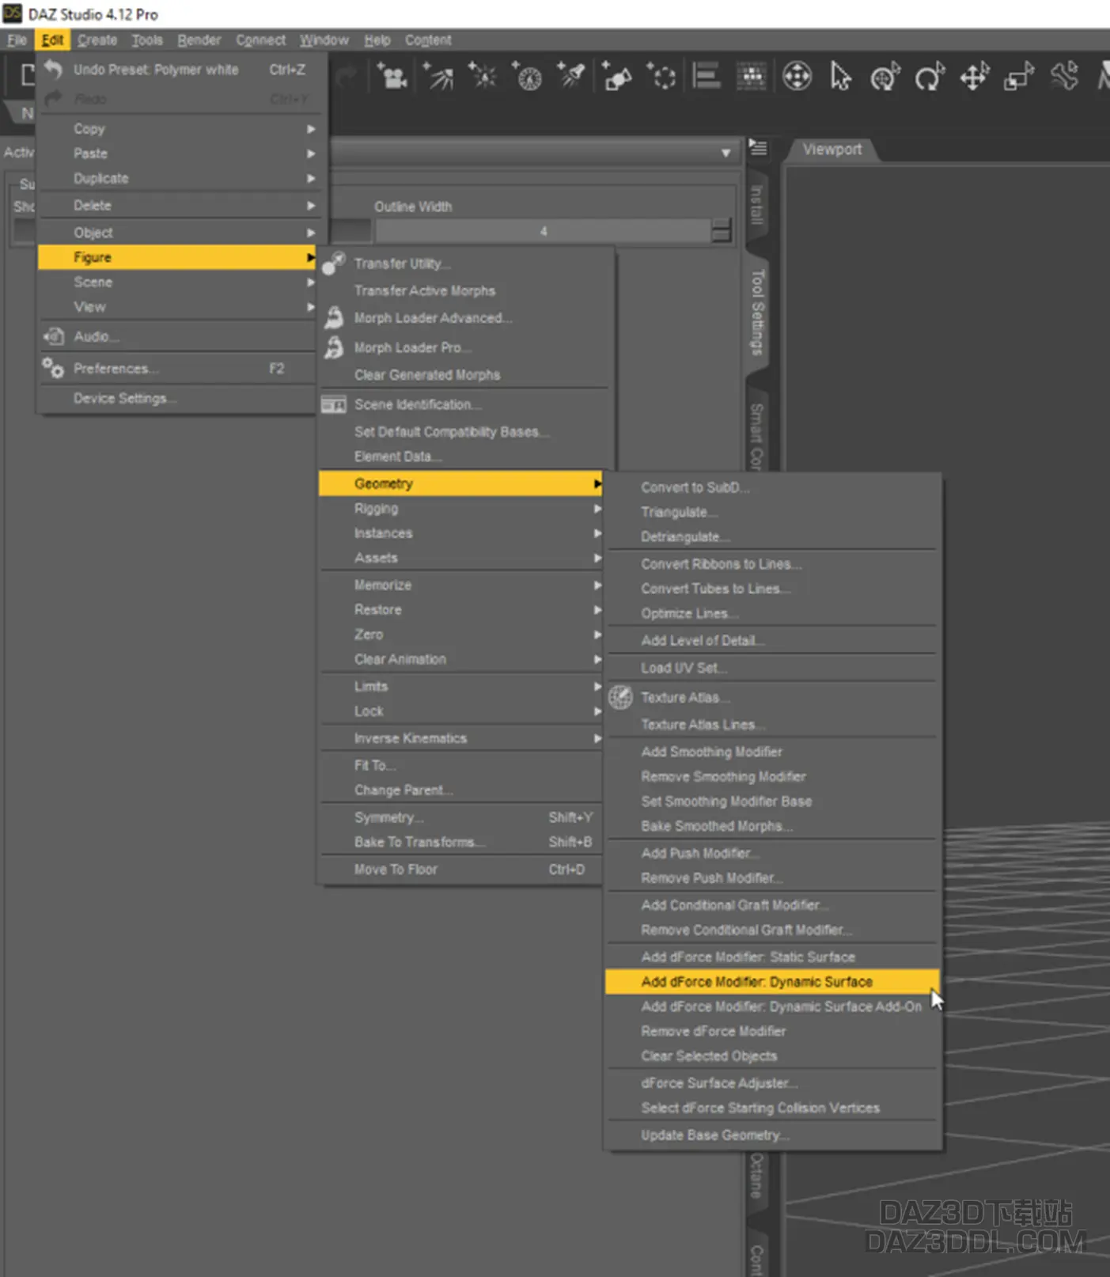
Task: Choose Add dForce Modifier: Dynamic Surface
Action: (772, 981)
